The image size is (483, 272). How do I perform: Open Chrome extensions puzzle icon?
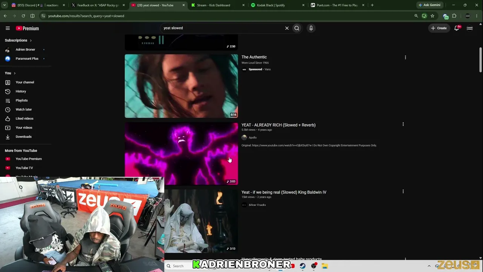click(454, 16)
